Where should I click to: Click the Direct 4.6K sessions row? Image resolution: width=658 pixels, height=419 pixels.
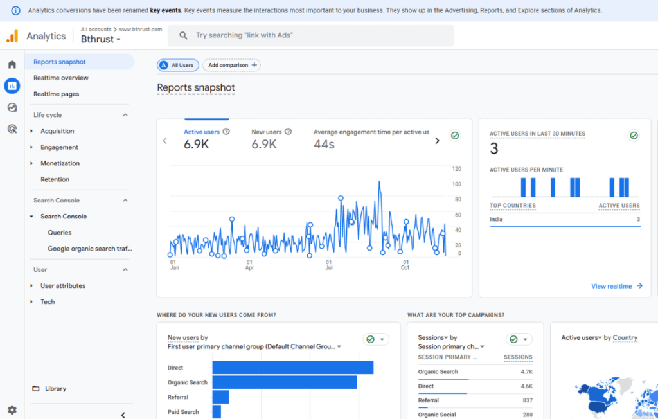pyautogui.click(x=476, y=386)
